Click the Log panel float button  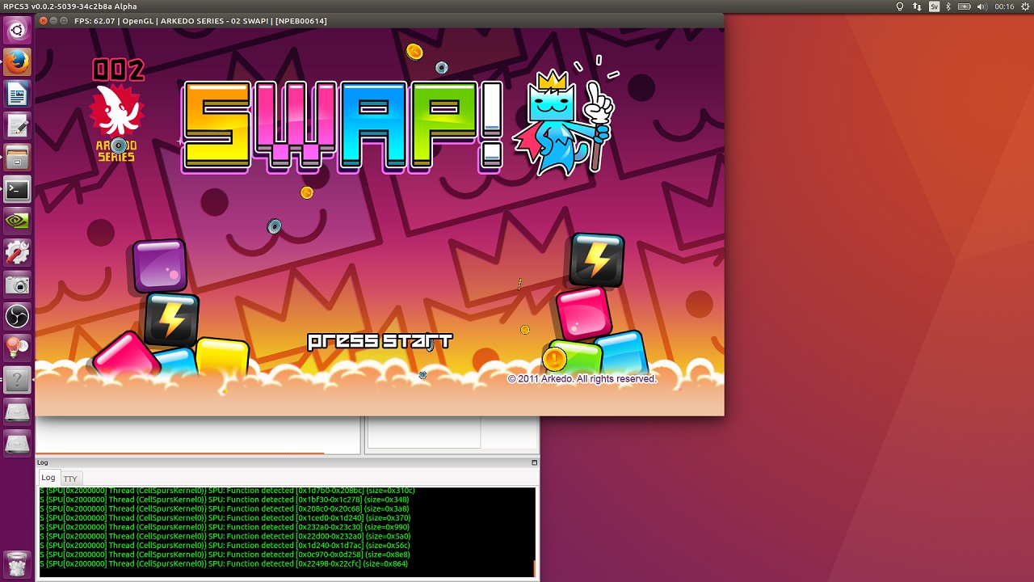point(534,462)
